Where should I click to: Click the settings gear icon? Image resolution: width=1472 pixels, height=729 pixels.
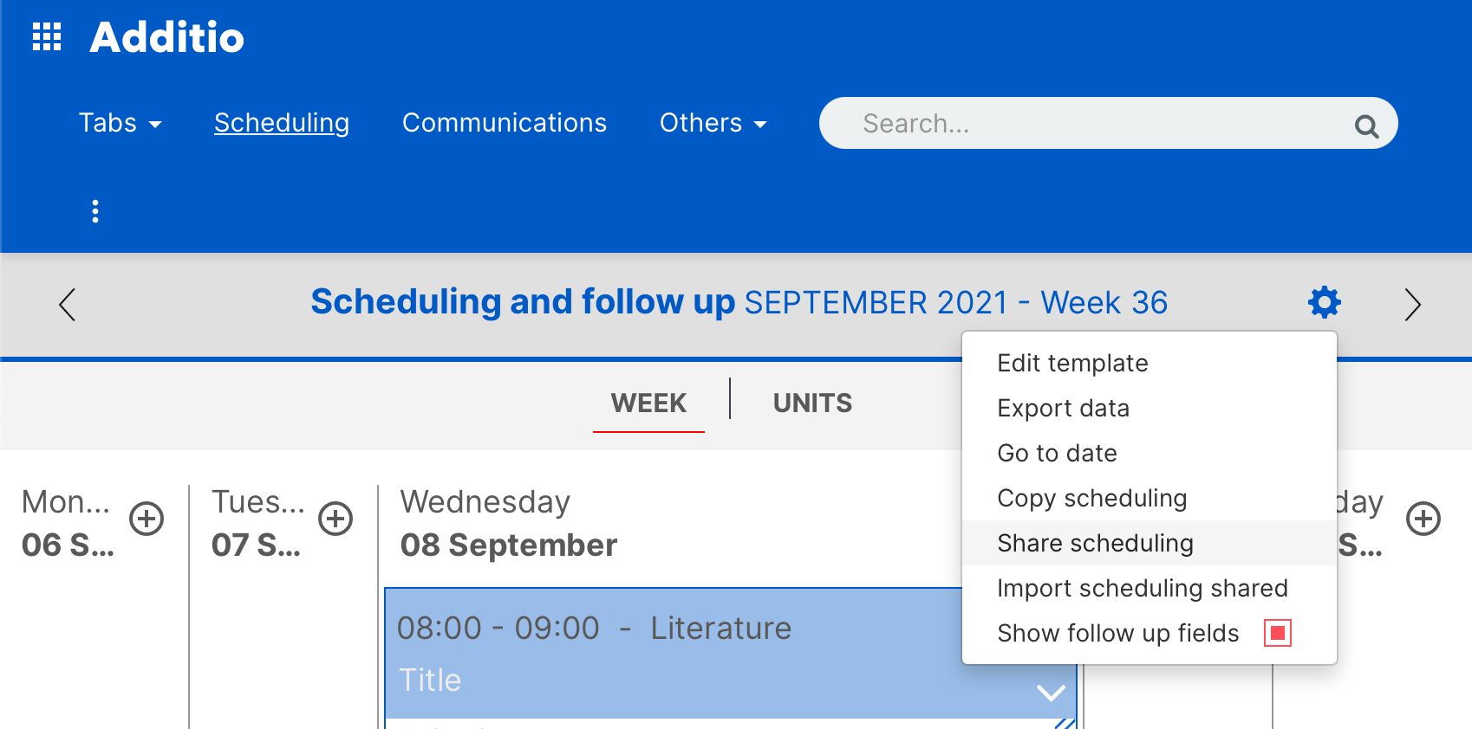[1324, 302]
